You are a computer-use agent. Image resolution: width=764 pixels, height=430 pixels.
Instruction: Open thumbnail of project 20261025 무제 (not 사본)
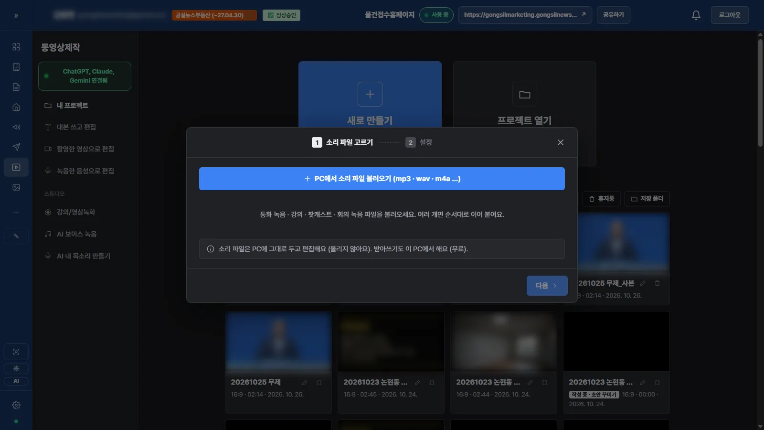point(278,342)
